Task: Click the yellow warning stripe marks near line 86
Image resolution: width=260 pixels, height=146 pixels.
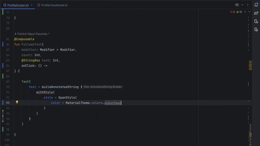Action: point(250,65)
